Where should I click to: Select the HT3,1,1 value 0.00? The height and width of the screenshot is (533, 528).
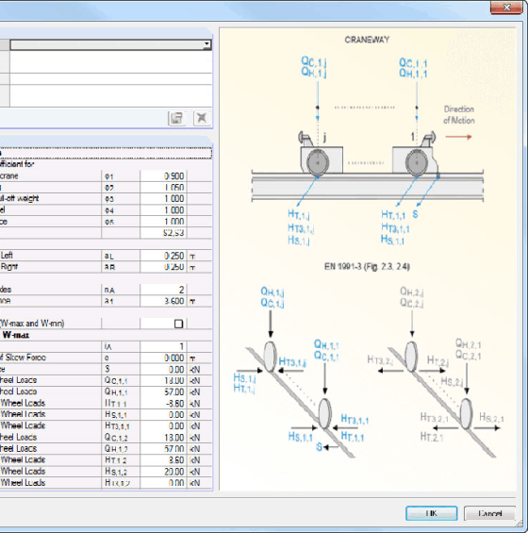[163, 425]
